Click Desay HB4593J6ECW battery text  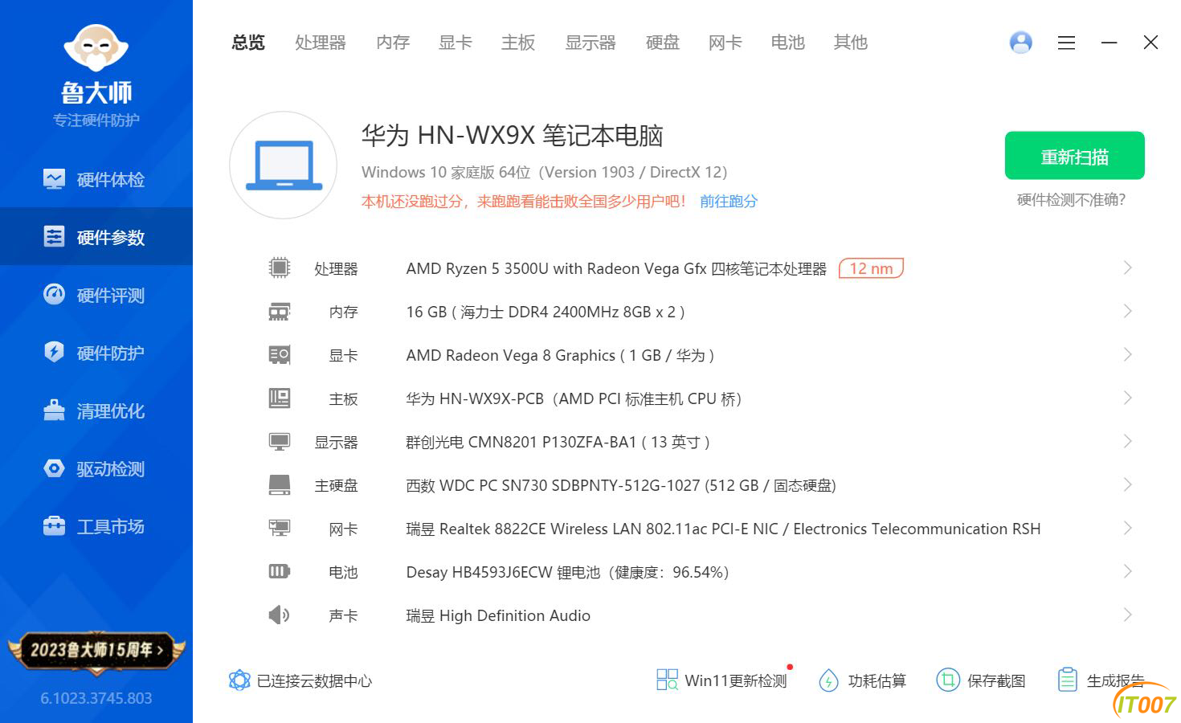(x=568, y=573)
